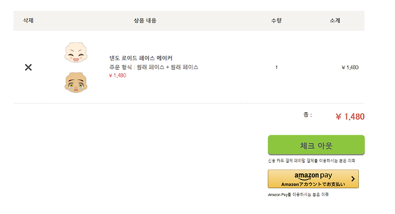Open the crying tan face thumbnail
The height and width of the screenshot is (214, 395).
pyautogui.click(x=76, y=83)
